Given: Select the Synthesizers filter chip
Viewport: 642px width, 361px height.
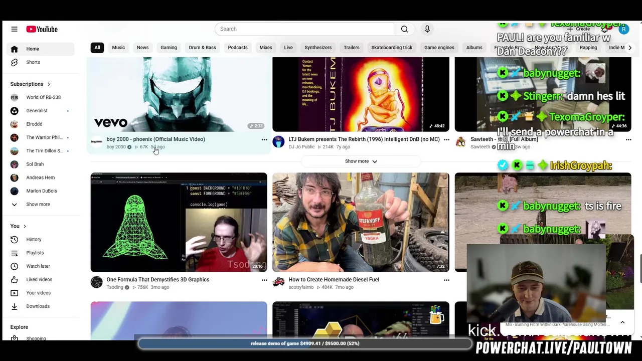Looking at the screenshot, I should point(318,48).
